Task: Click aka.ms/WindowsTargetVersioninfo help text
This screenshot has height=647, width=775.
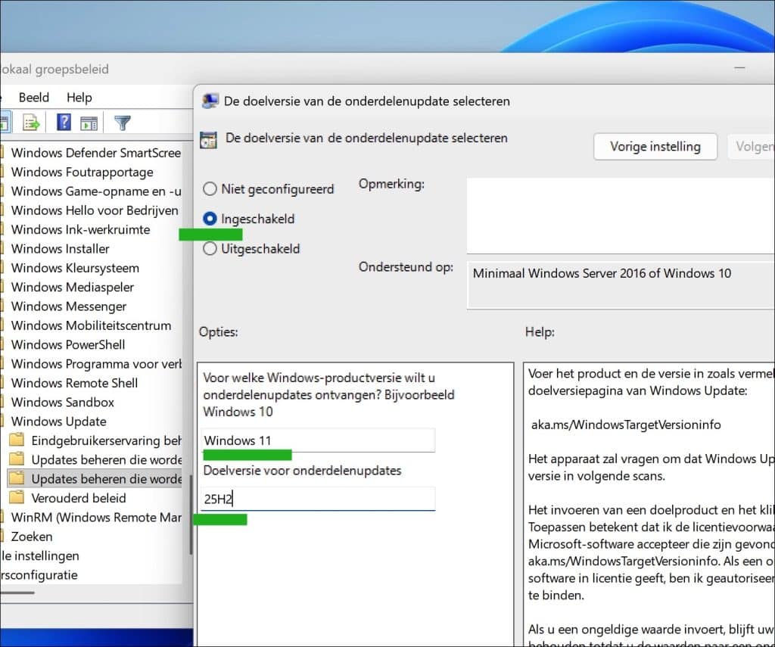Action: click(x=626, y=425)
